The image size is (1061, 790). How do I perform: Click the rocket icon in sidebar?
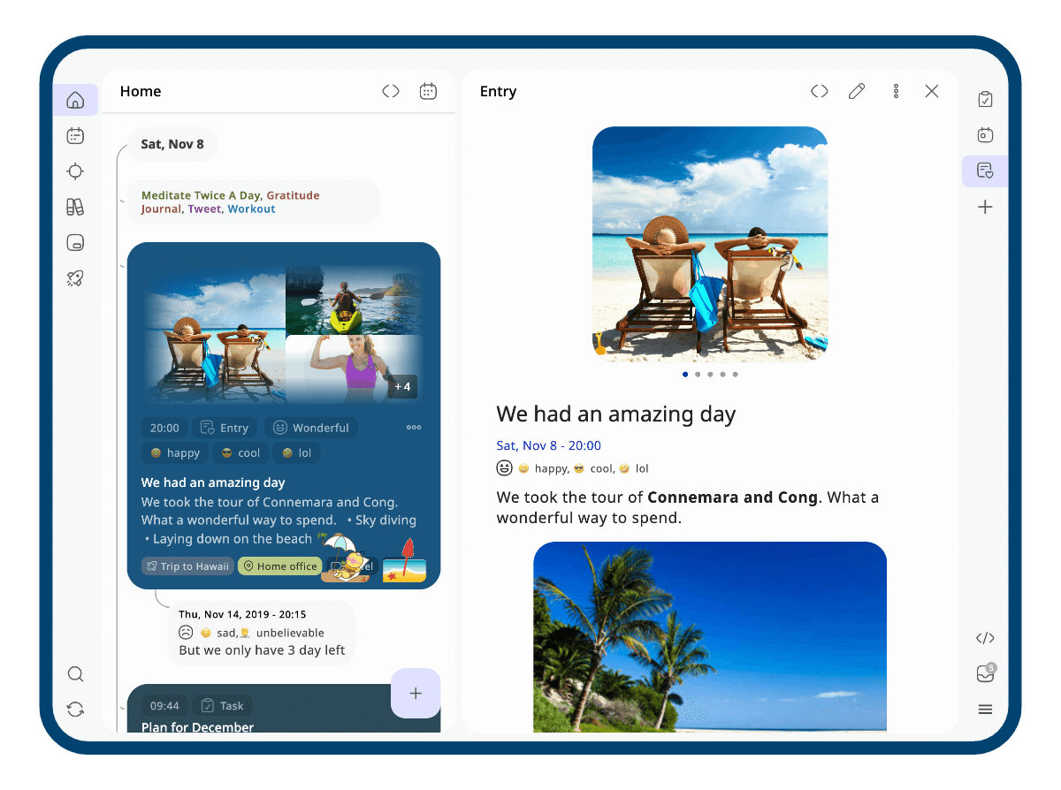[75, 278]
